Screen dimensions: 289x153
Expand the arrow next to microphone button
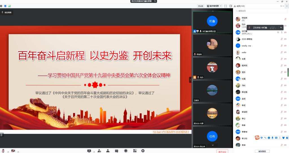8,152
